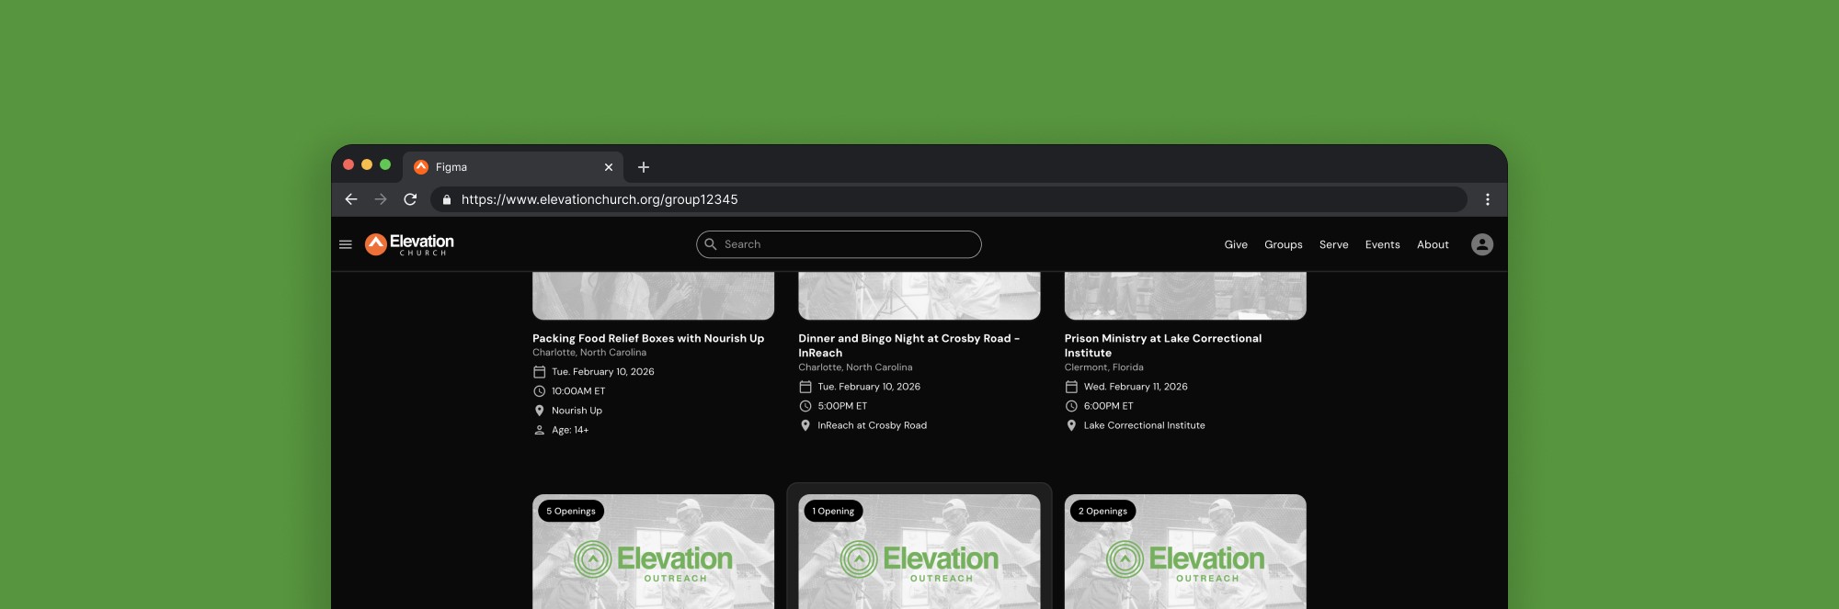The height and width of the screenshot is (609, 1839).
Task: Click pin icon beside Lake Correctional Institute
Action: point(1071,425)
